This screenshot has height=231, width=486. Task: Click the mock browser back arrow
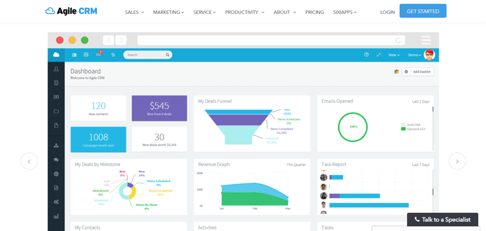point(109,40)
